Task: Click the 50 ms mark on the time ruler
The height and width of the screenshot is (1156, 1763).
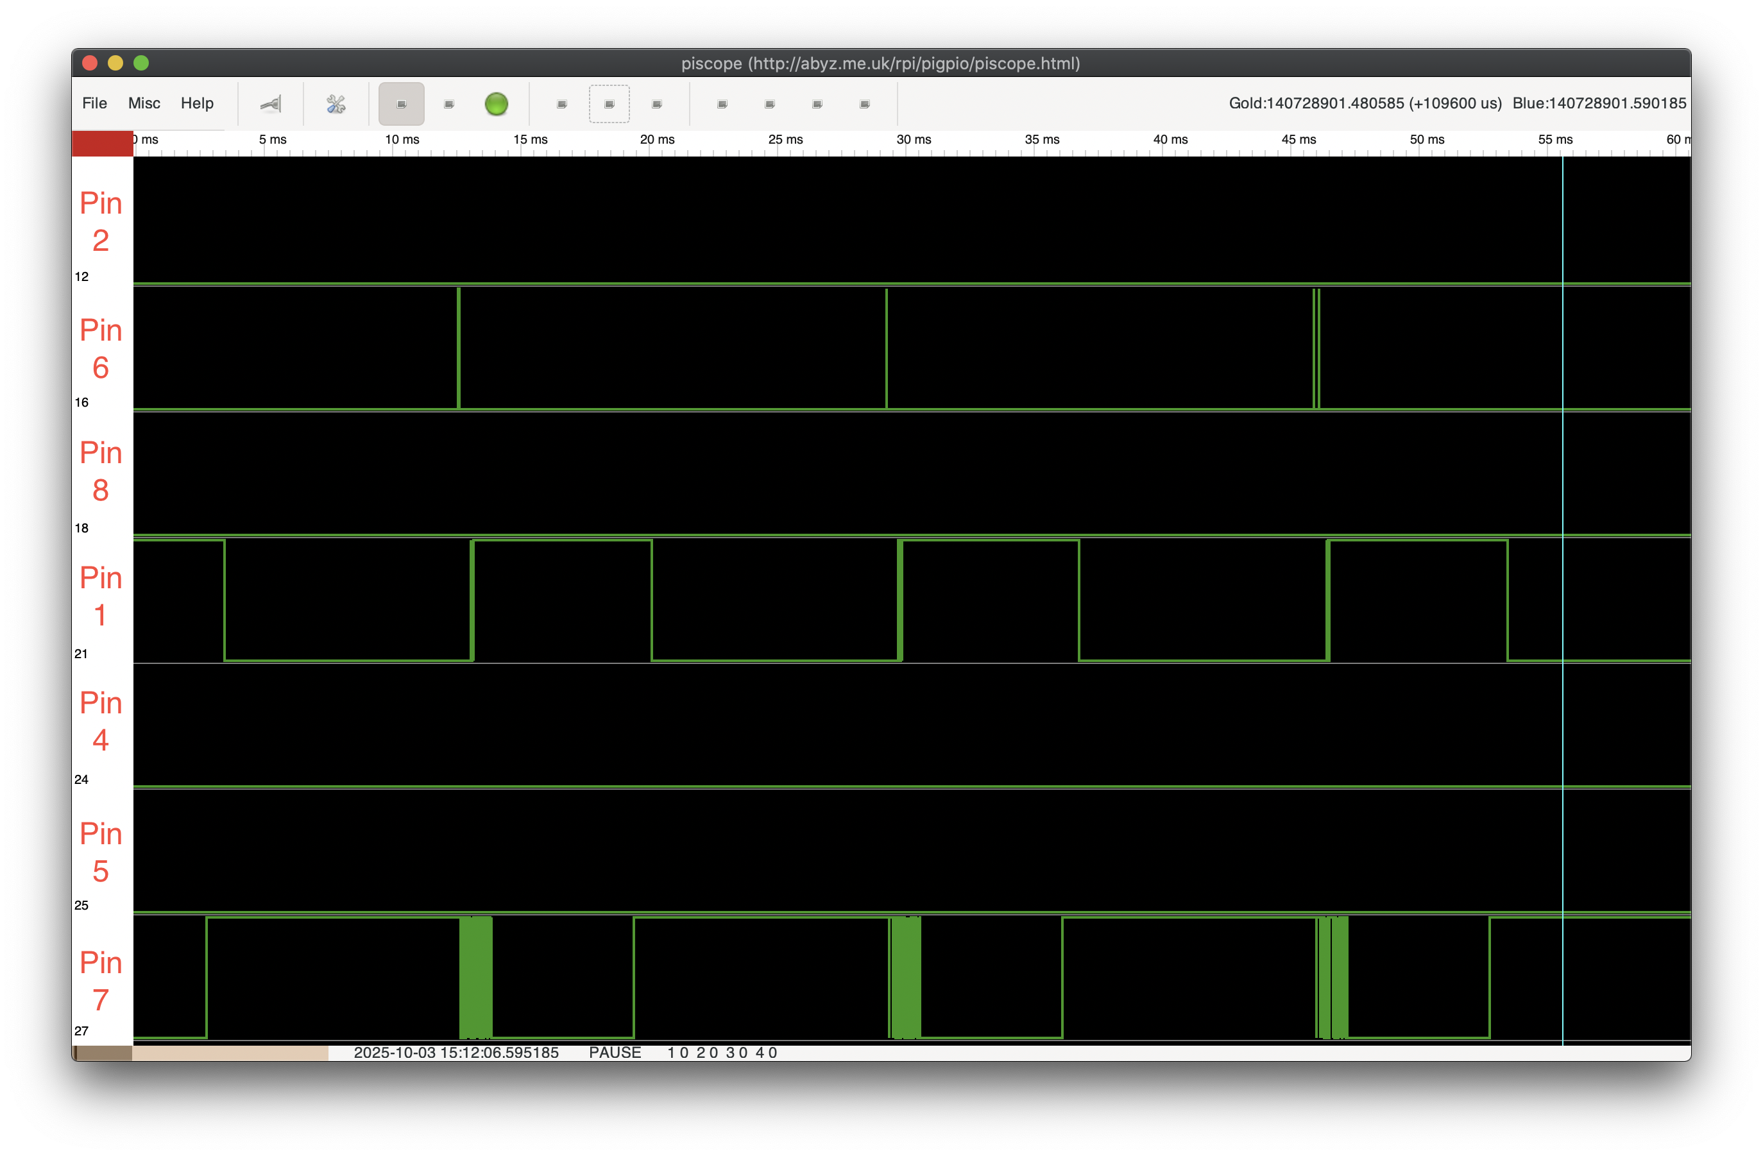Action: click(1427, 139)
